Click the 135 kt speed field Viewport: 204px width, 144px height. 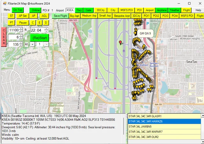coord(13,44)
